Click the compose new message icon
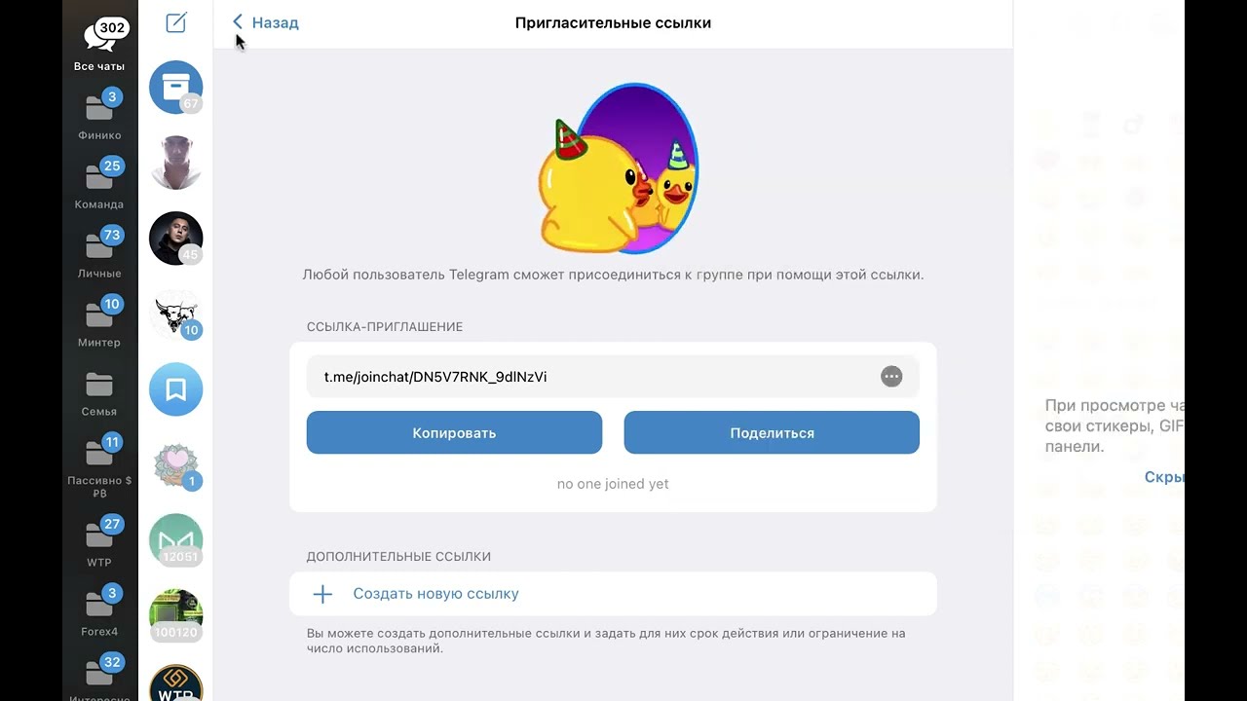The height and width of the screenshot is (701, 1247). [x=176, y=22]
